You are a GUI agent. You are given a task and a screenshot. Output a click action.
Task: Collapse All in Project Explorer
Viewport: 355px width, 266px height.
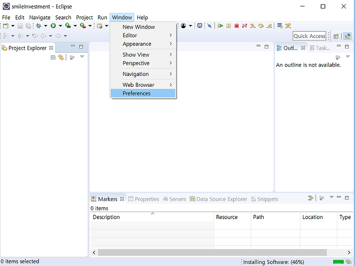click(53, 58)
